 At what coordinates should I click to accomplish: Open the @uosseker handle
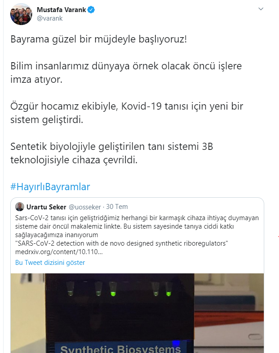[x=85, y=207]
